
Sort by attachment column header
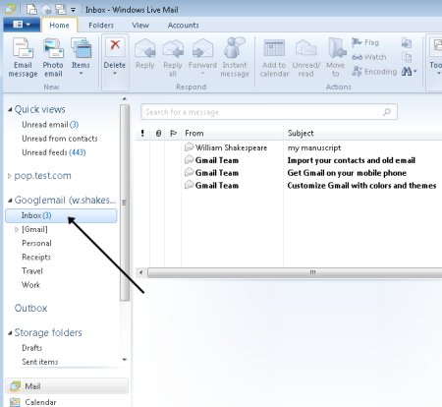158,134
